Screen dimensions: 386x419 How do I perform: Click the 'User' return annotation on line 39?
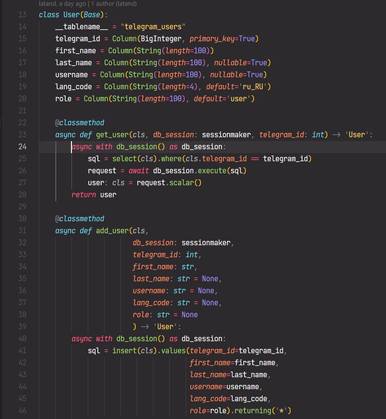[x=165, y=327]
